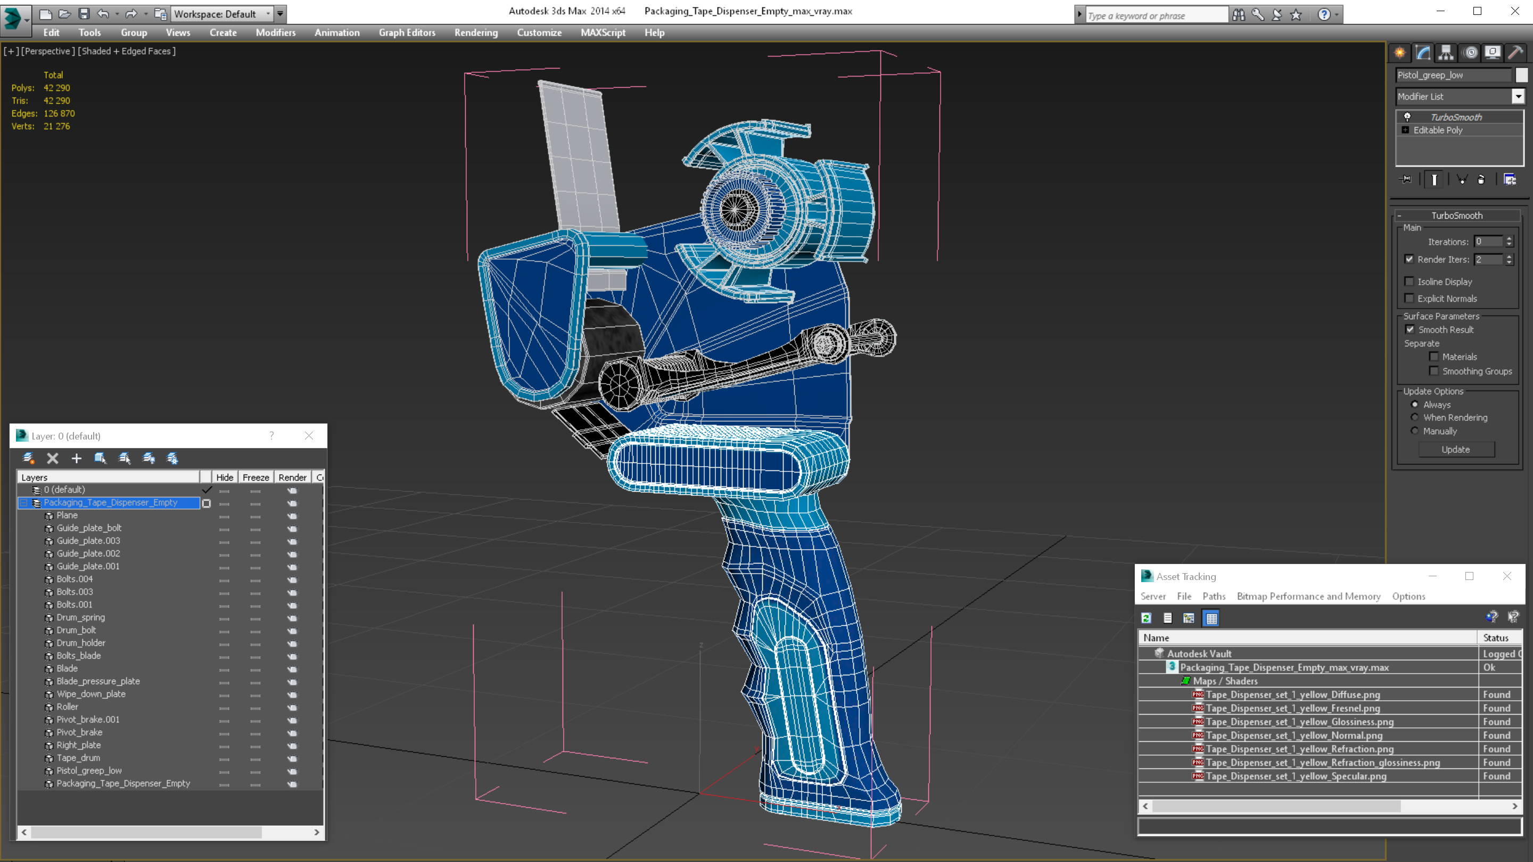Click Refresh icon in the Asset Tracking window
The height and width of the screenshot is (862, 1533).
[x=1146, y=618]
